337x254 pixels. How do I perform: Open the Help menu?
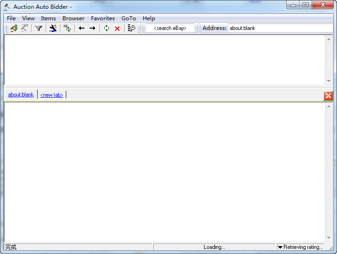pos(149,18)
